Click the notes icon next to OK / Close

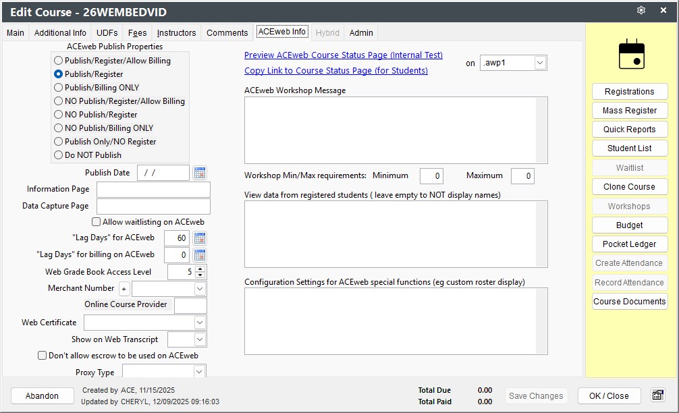click(658, 395)
